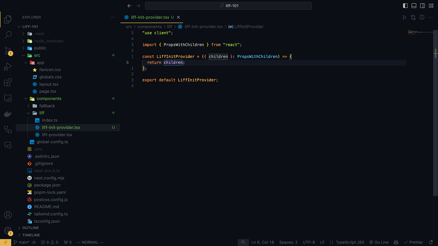This screenshot has height=246, width=438.
Task: Open Source Control view with badge
Action: point(8,51)
